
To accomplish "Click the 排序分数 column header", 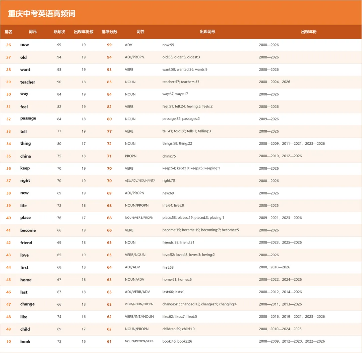I will pos(109,32).
